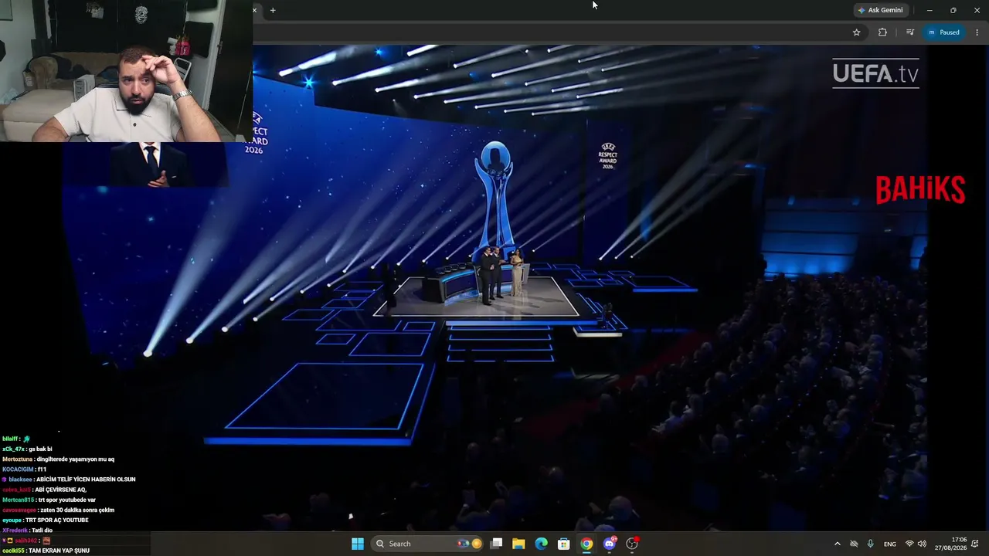Open Discord from the taskbar

[x=610, y=544]
